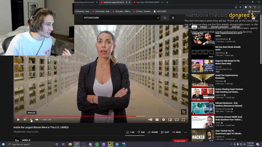
Task: Open the more actions ellipsis menu
Action: [x=185, y=132]
